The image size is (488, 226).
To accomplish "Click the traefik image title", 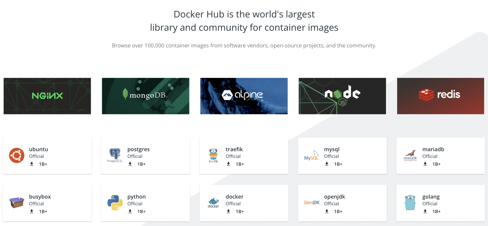I will click(x=234, y=149).
